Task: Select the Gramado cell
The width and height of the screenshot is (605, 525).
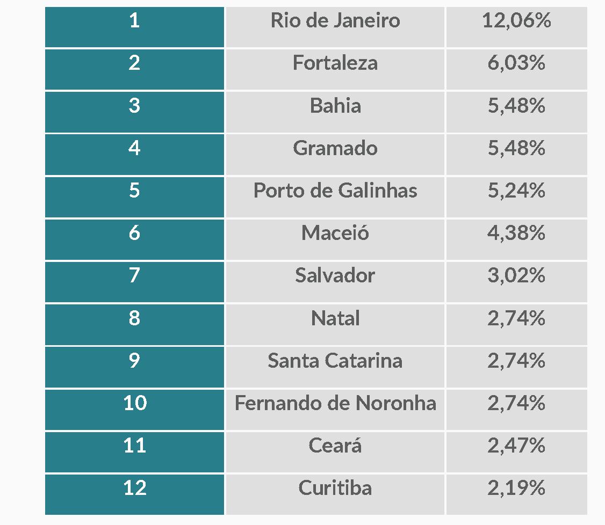Action: click(x=335, y=155)
